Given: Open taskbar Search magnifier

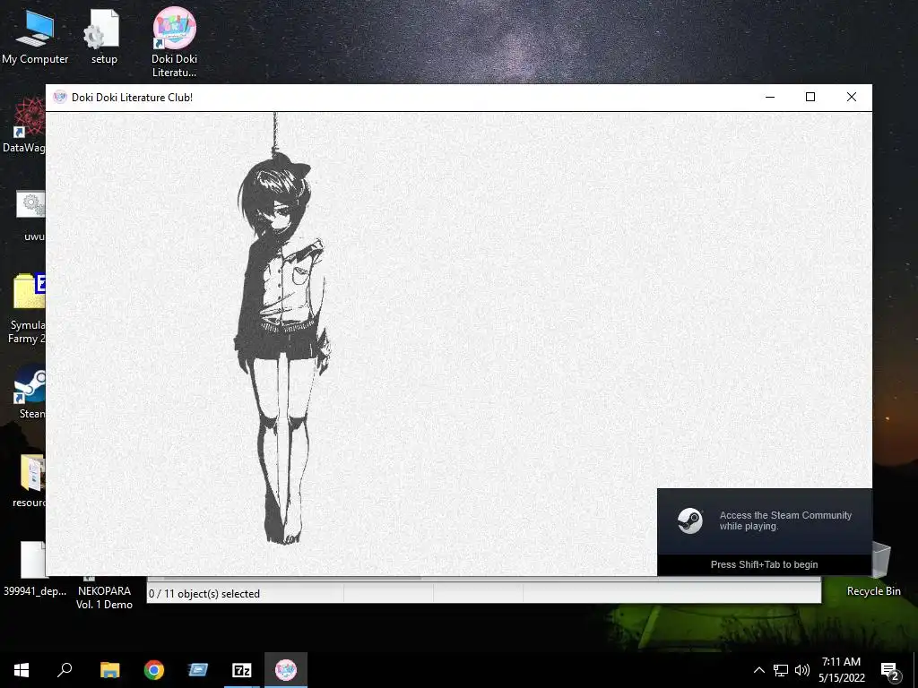Looking at the screenshot, I should (x=65, y=670).
